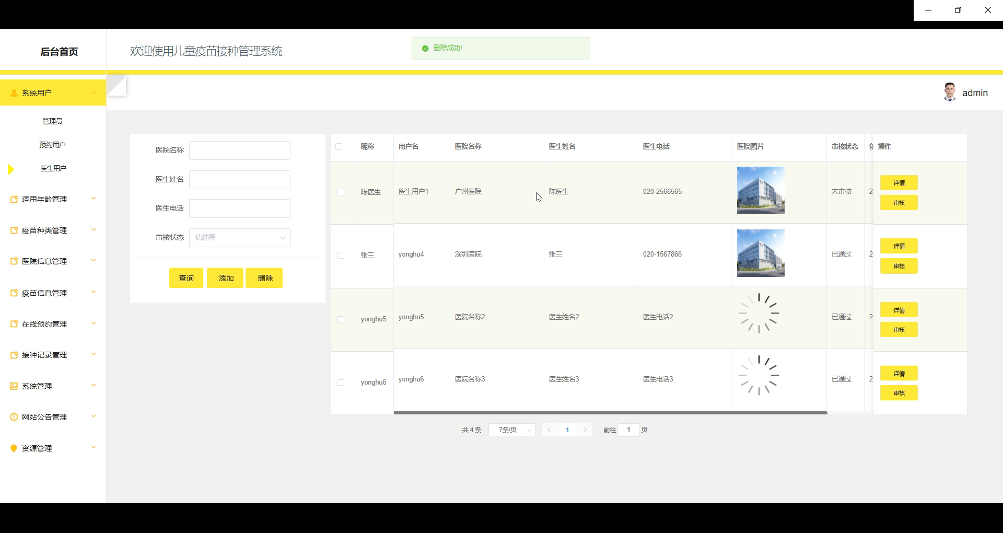Click the 系统用户 person icon in sidebar
Viewport: 1003px width, 533px height.
[14, 93]
